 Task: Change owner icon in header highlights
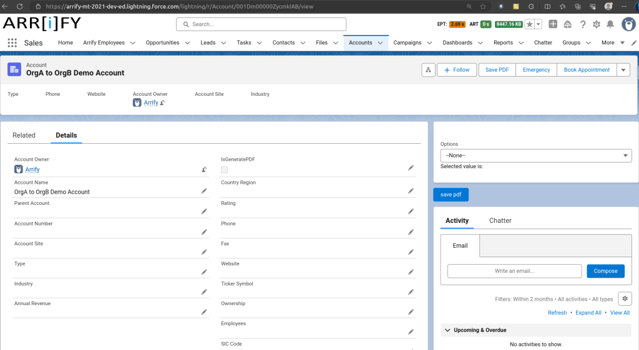(162, 103)
